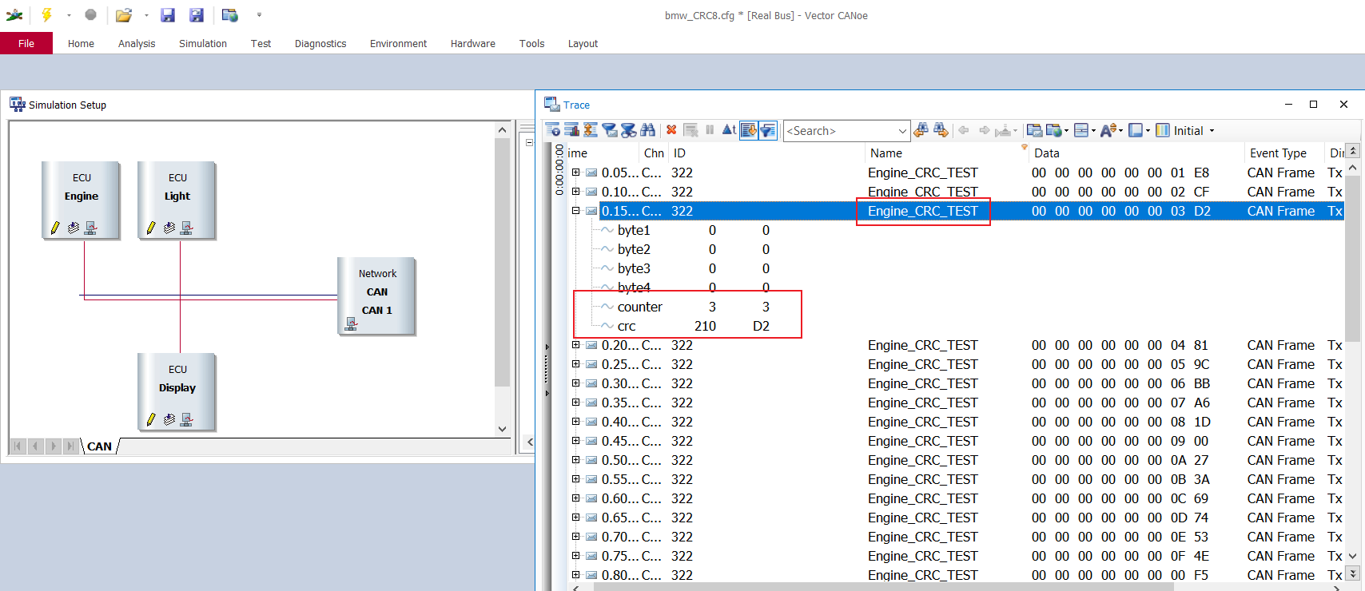Image resolution: width=1365 pixels, height=591 pixels.
Task: Open the Engine ECU database stack icon
Action: 73,228
